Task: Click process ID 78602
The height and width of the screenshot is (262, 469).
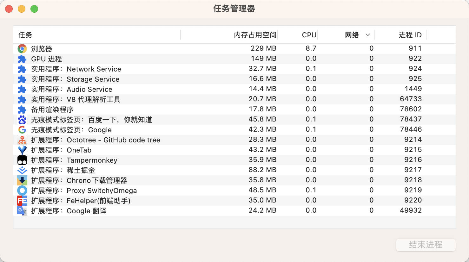Action: pos(411,109)
